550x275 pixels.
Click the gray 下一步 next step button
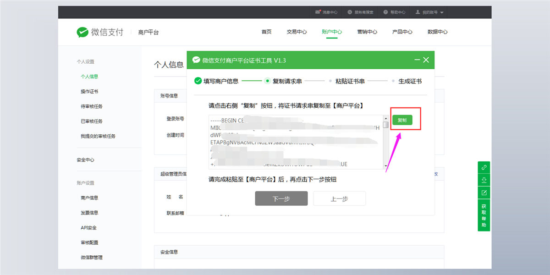(281, 198)
